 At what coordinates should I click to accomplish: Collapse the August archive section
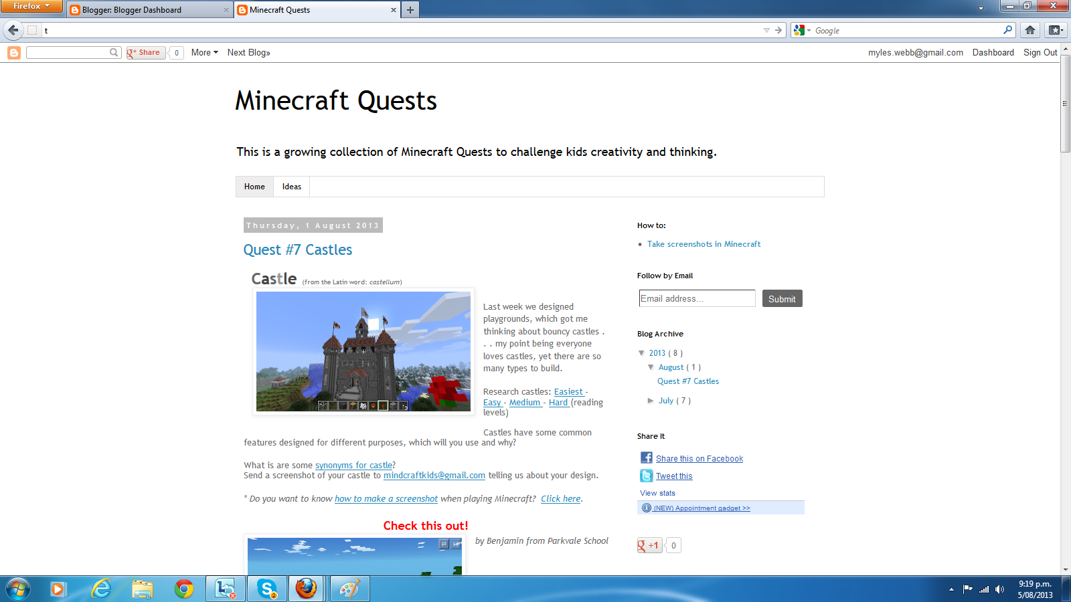pyautogui.click(x=651, y=367)
